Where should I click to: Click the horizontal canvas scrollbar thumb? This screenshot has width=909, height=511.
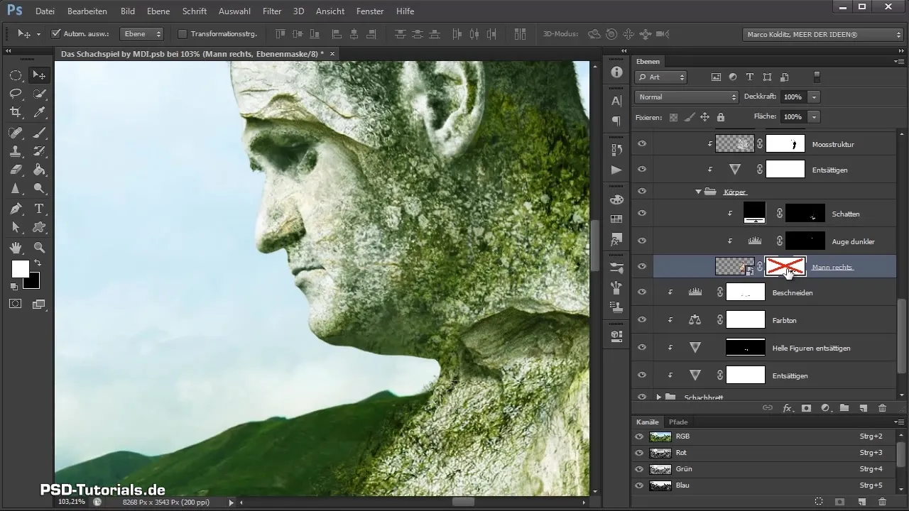click(463, 502)
